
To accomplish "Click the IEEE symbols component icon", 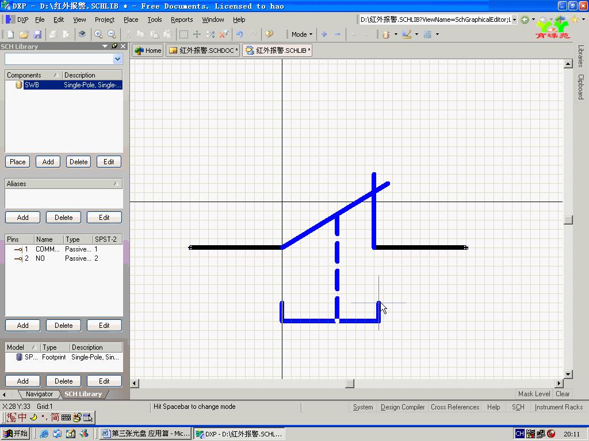I will (x=386, y=34).
